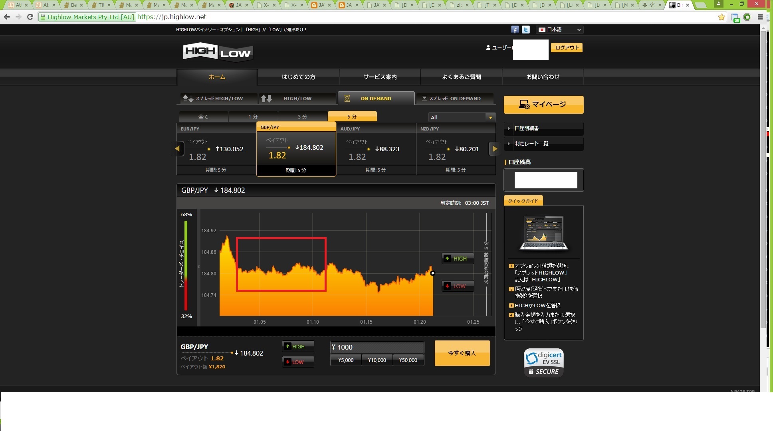The width and height of the screenshot is (773, 431).
Task: Click the LOW button beside the chart
Action: click(x=458, y=286)
